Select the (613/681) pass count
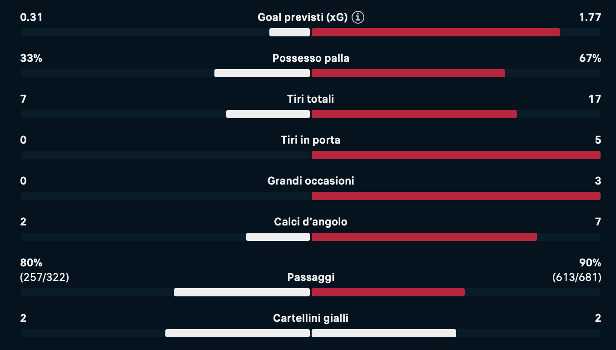The height and width of the screenshot is (350, 616). click(576, 277)
